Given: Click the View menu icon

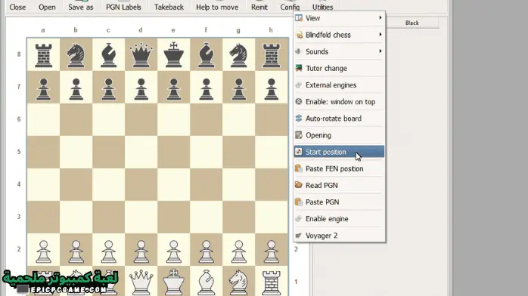Looking at the screenshot, I should [299, 18].
